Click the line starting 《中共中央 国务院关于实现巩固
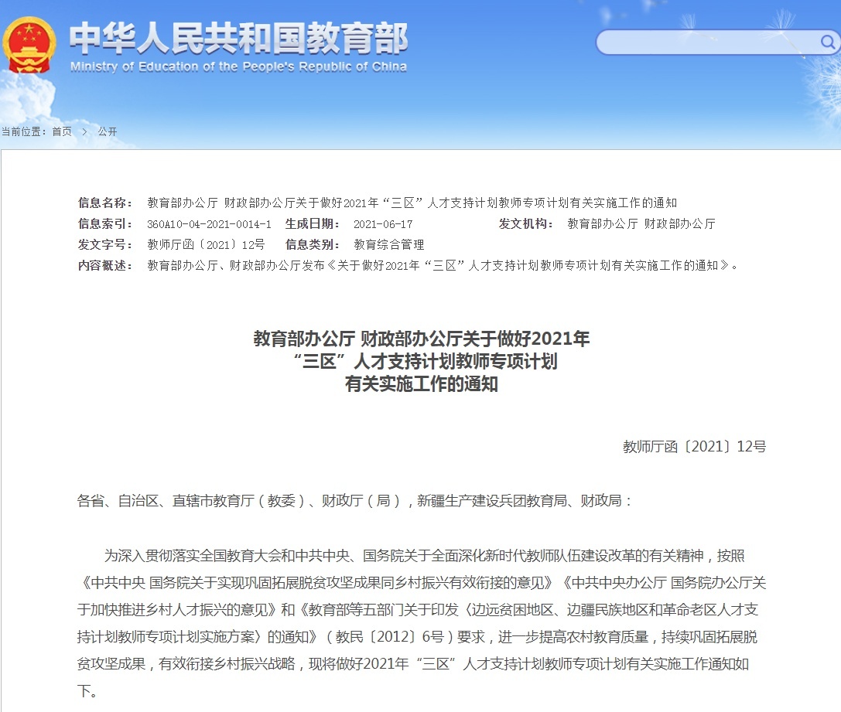Screen dimensions: 841x712 click(x=422, y=583)
